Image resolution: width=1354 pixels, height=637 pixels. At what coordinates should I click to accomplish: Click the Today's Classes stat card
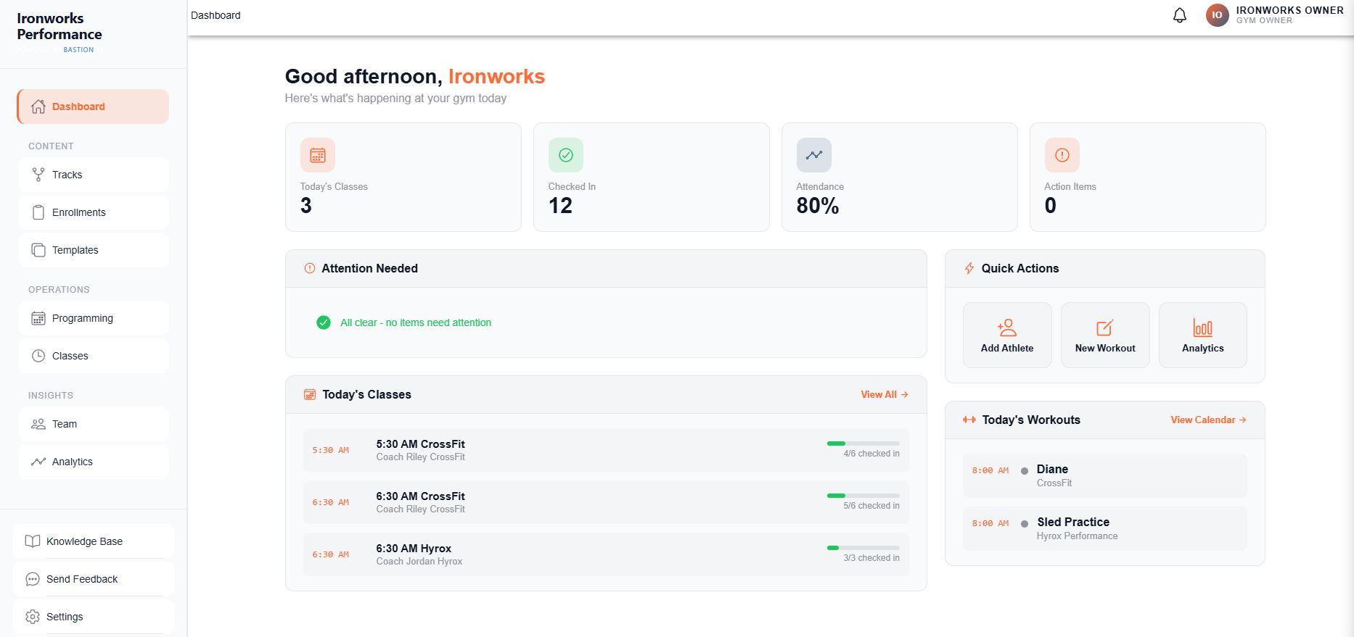pos(403,178)
